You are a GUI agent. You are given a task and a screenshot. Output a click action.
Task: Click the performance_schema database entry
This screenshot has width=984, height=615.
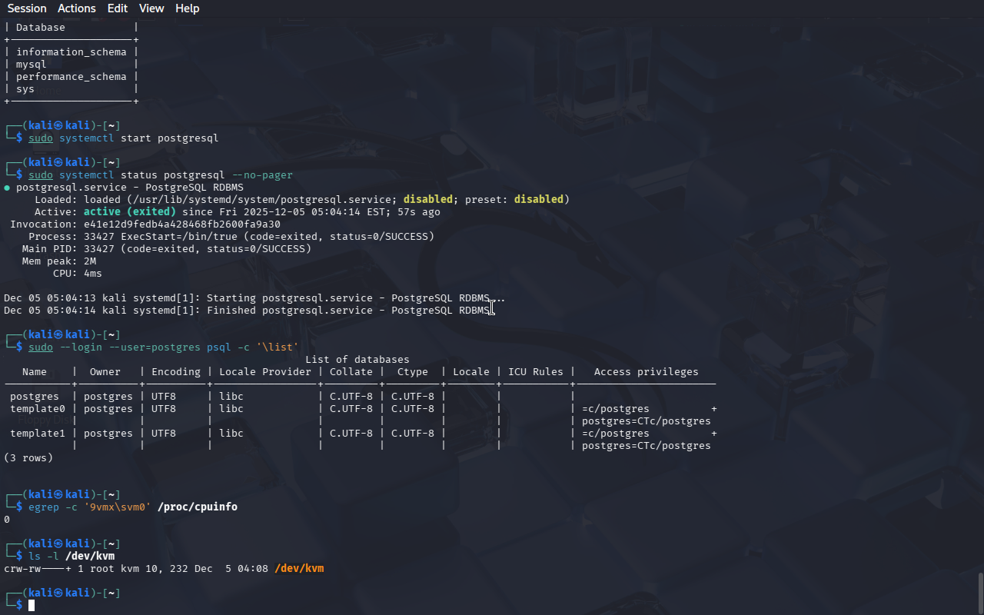pos(71,77)
